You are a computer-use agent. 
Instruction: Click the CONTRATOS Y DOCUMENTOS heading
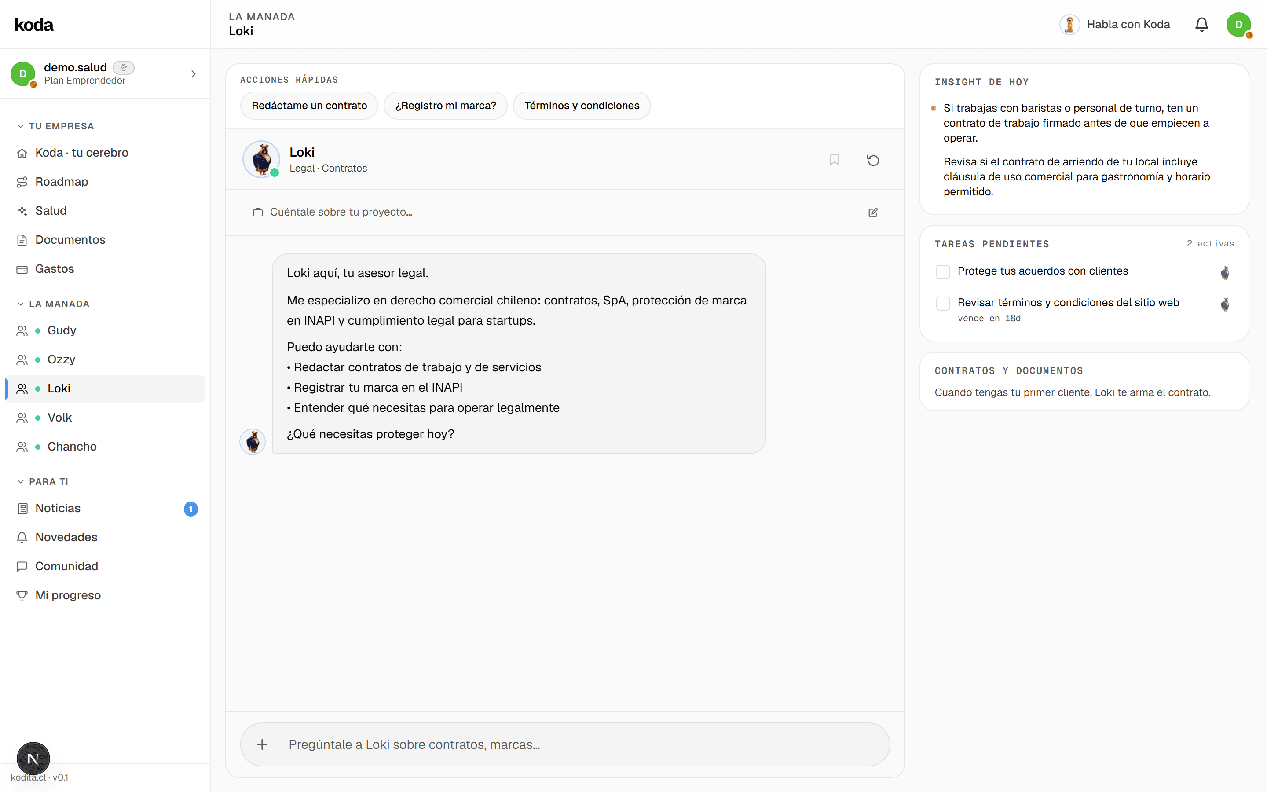point(1009,371)
